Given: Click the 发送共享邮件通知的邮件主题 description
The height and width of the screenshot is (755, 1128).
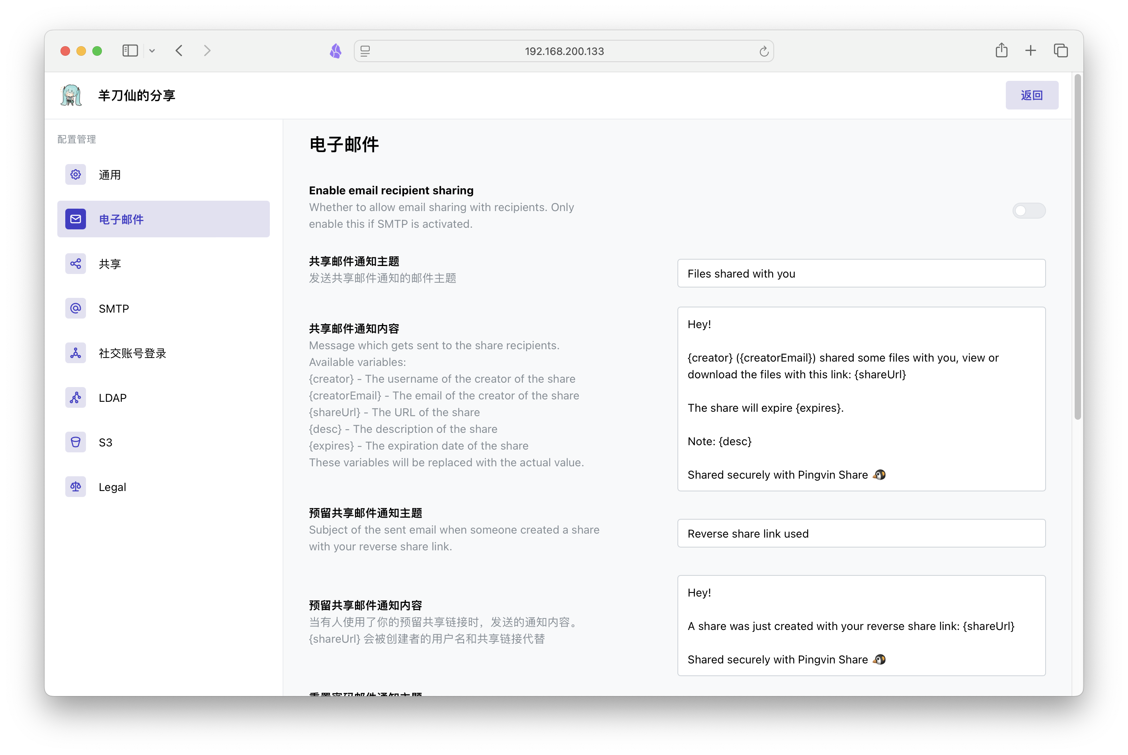Looking at the screenshot, I should (x=383, y=278).
